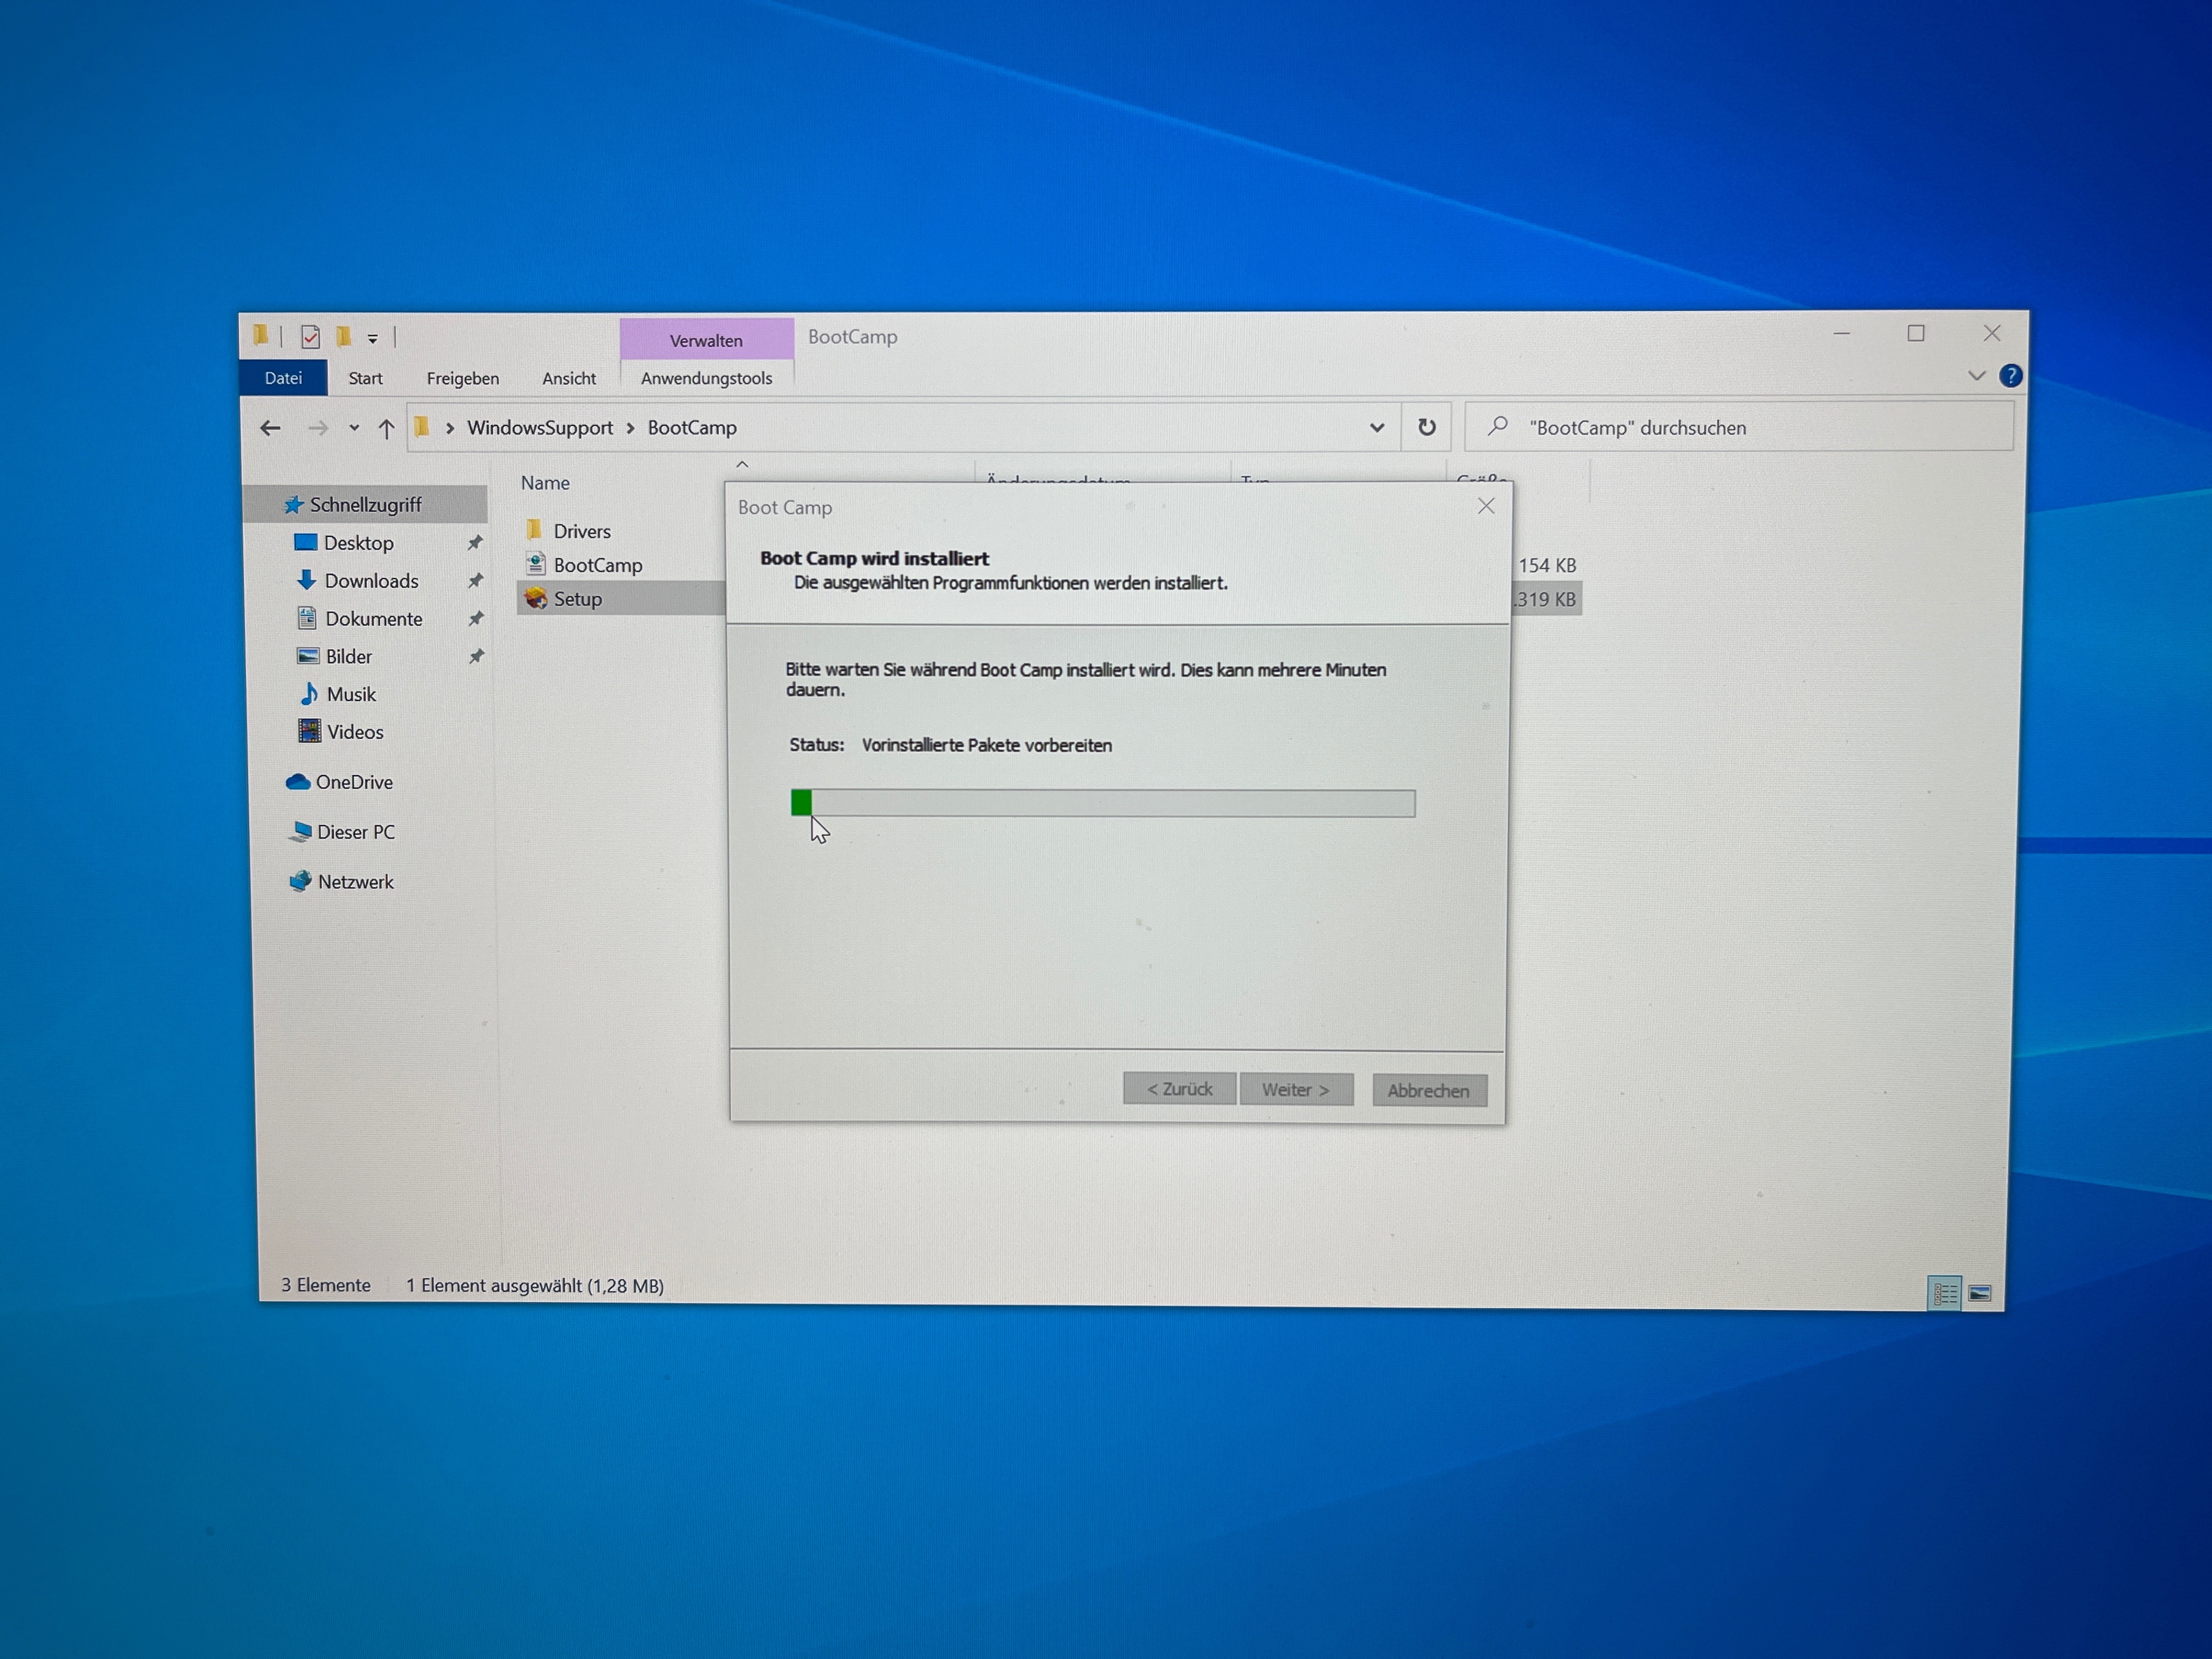The height and width of the screenshot is (1659, 2212).
Task: Switch to large thumbnails view icon
Action: click(1979, 1293)
